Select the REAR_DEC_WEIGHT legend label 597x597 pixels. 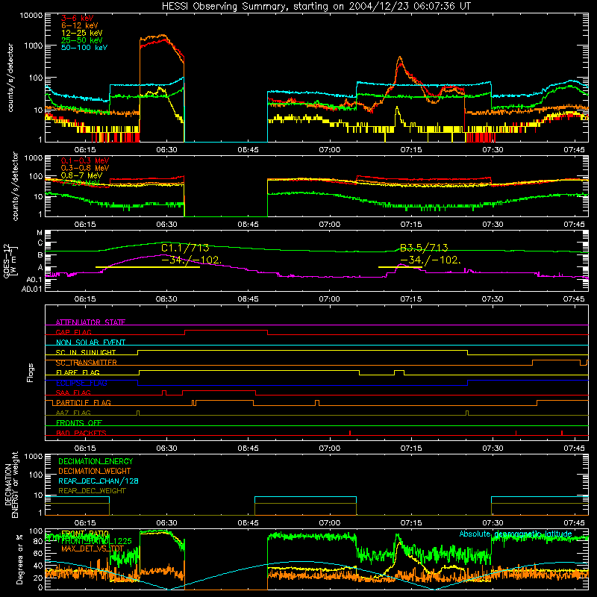[92, 491]
